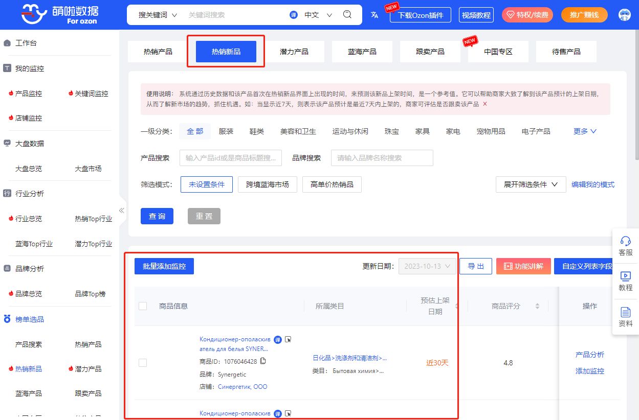The image size is (639, 420).
Task: Click the 品牌搜索 brand name input field
Action: click(x=382, y=158)
